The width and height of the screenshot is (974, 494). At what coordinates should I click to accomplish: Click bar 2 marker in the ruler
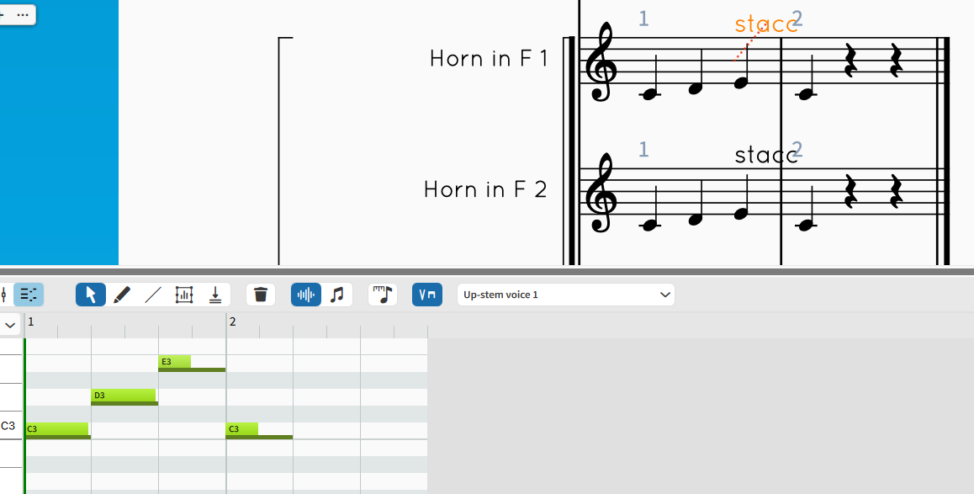pyautogui.click(x=233, y=322)
